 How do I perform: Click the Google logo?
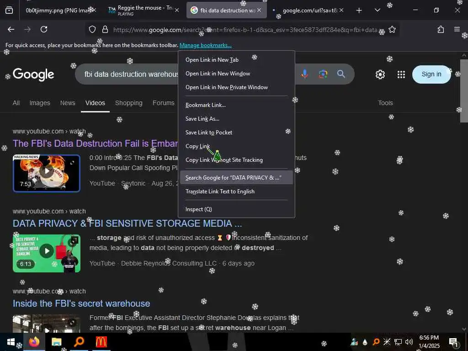point(33,74)
